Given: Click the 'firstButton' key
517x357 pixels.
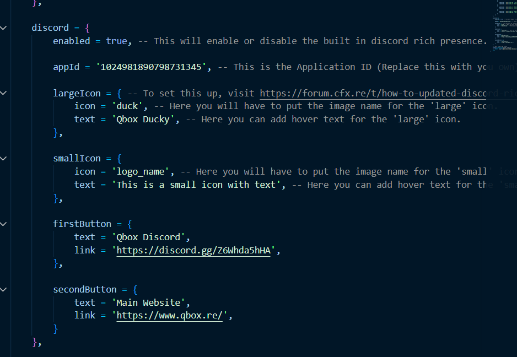Looking at the screenshot, I should [82, 224].
